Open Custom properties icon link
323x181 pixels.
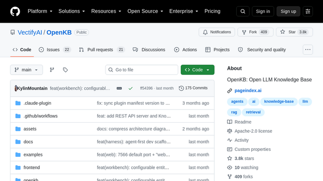pyautogui.click(x=230, y=149)
